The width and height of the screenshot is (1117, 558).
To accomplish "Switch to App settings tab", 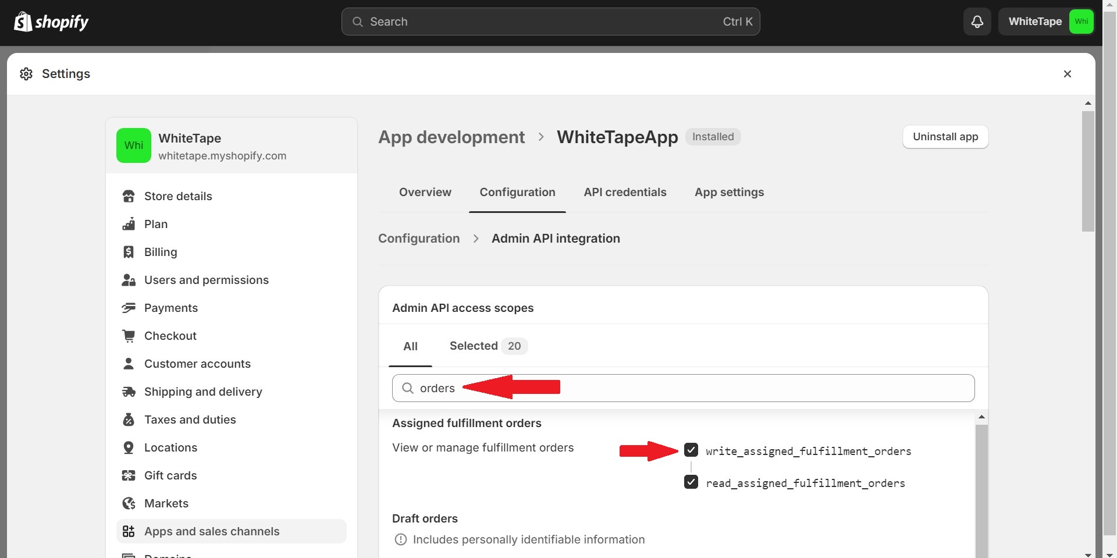I will click(x=729, y=192).
